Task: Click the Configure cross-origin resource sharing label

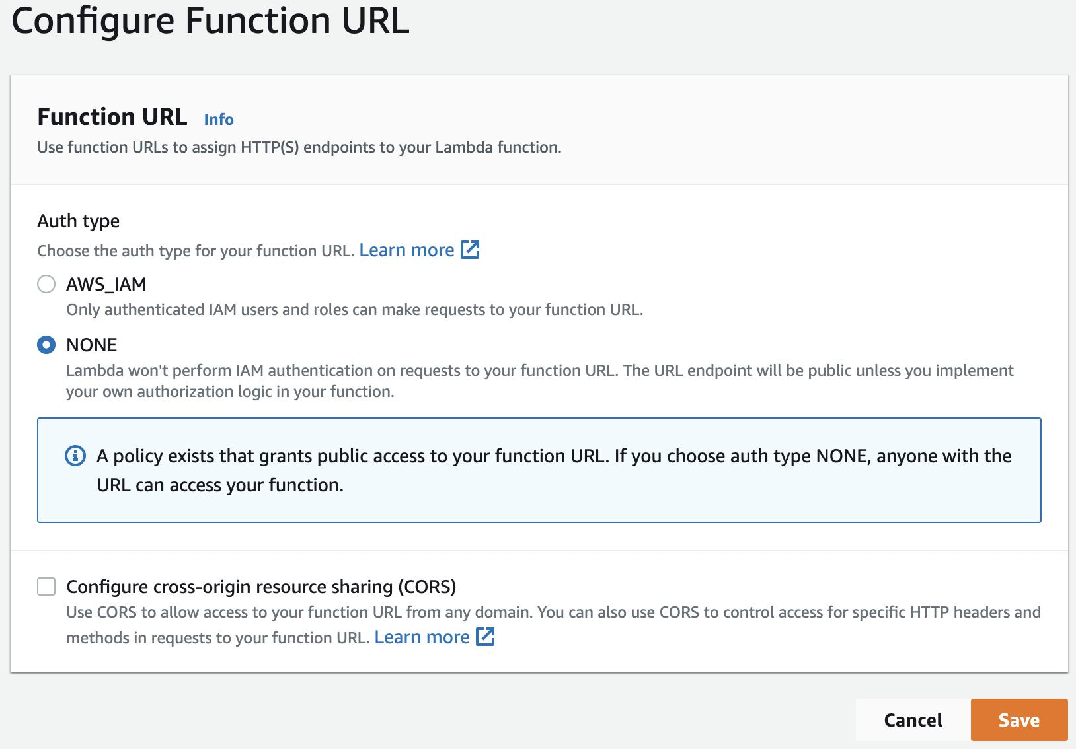Action: point(261,587)
